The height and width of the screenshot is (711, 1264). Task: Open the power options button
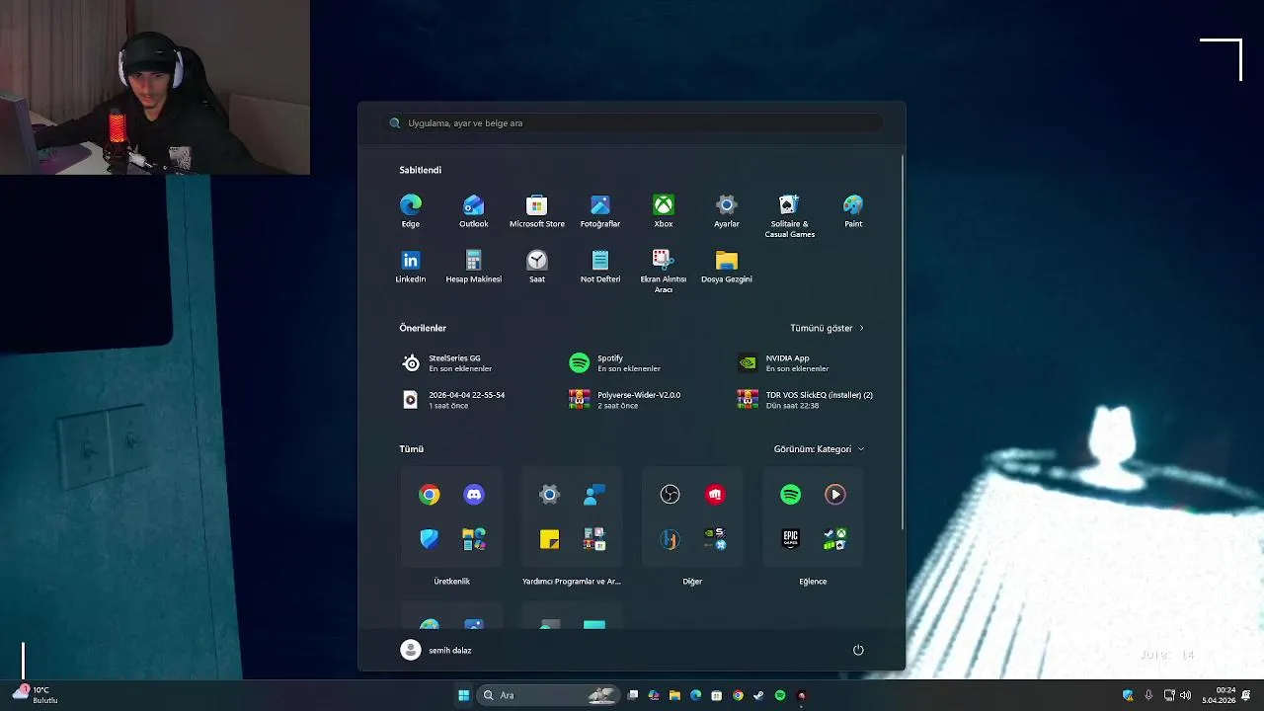[x=858, y=650]
